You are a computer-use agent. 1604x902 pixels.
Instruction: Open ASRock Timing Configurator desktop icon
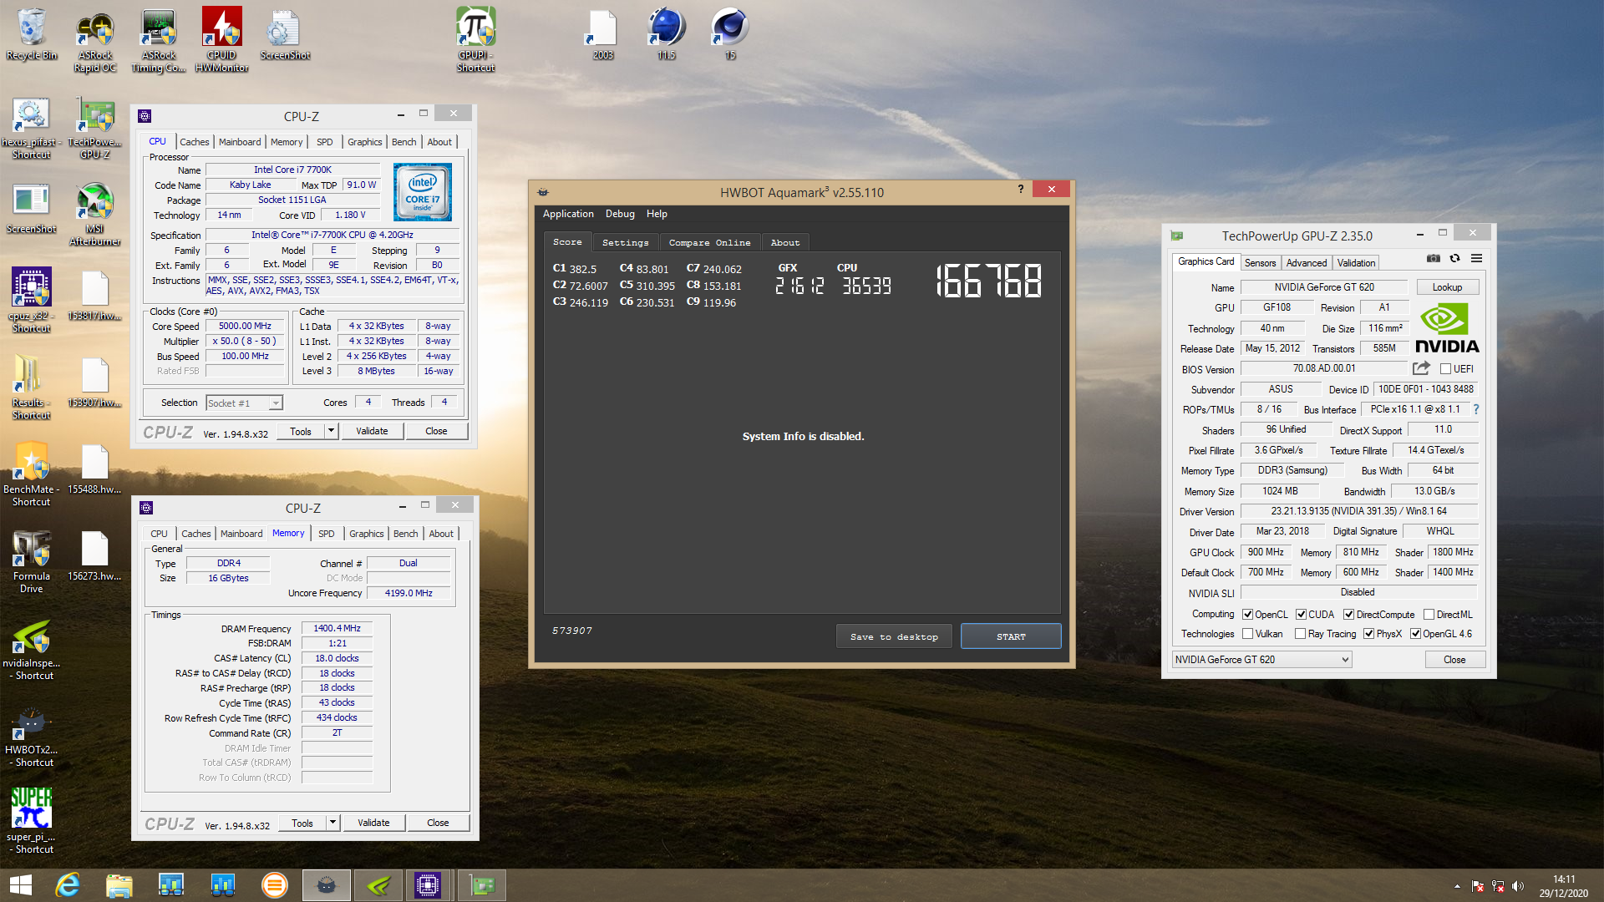(159, 39)
